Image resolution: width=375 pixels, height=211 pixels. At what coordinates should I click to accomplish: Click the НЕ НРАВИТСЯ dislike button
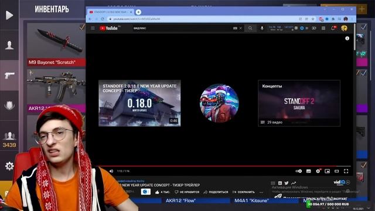(x=187, y=192)
